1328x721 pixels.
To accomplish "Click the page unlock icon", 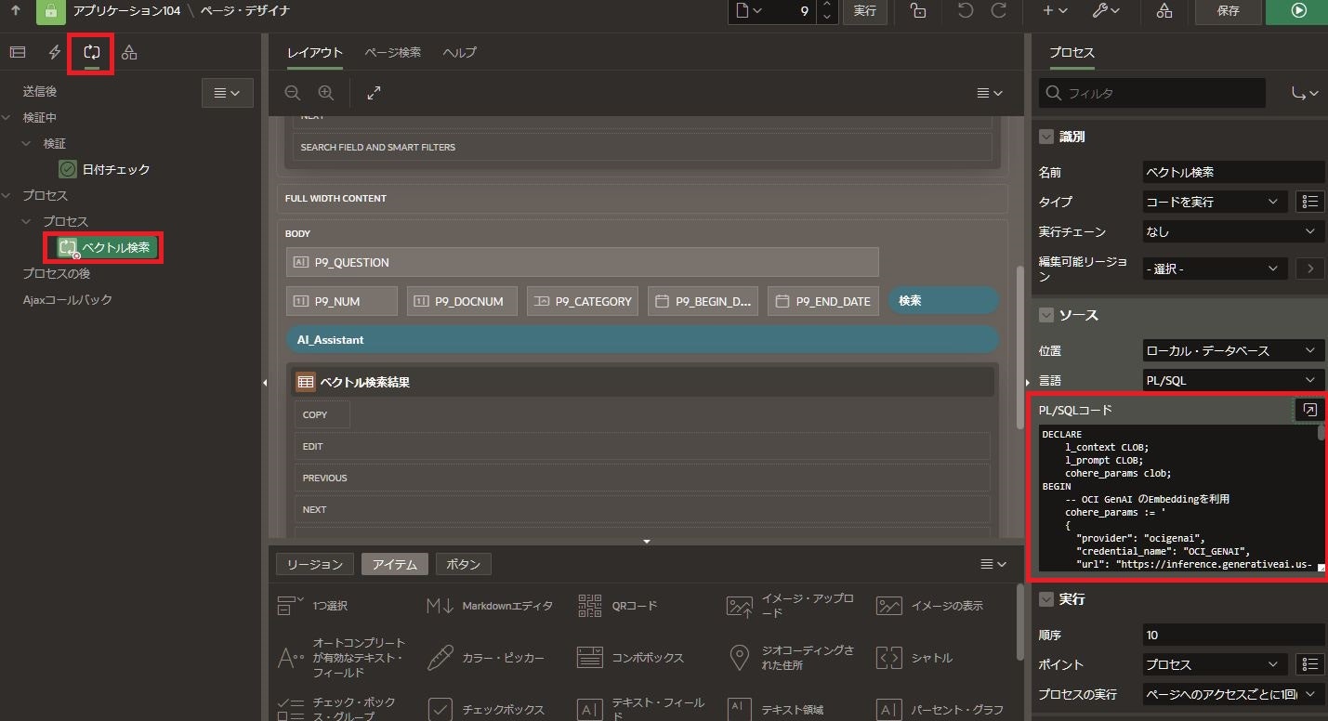I will click(917, 11).
